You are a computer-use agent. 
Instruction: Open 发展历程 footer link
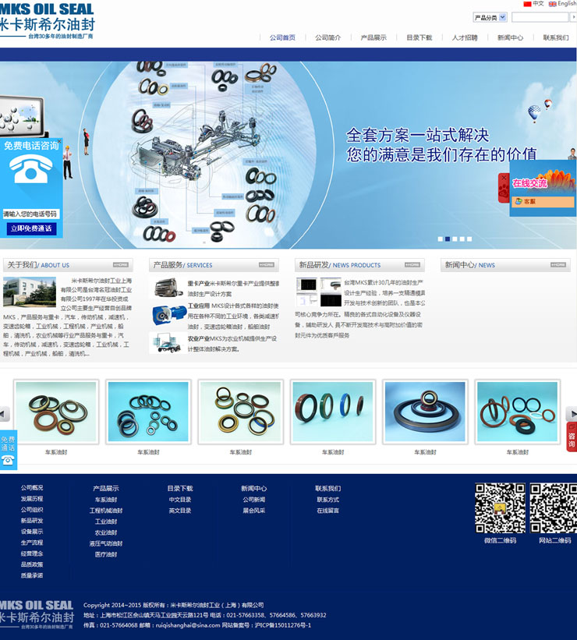click(x=32, y=499)
